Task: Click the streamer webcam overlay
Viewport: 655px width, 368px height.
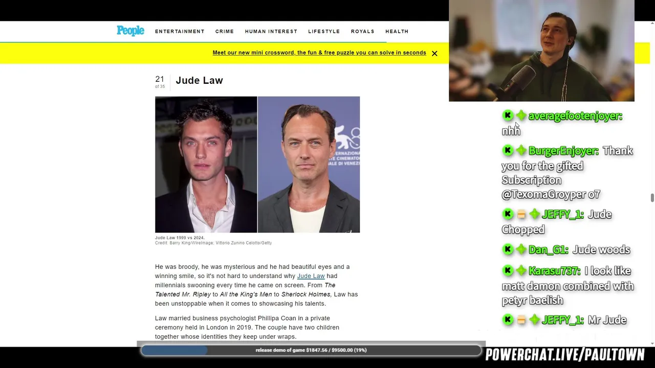Action: tap(541, 51)
